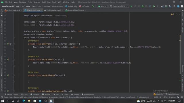Click Attach Debugger to Android Process icon

(154, 6)
